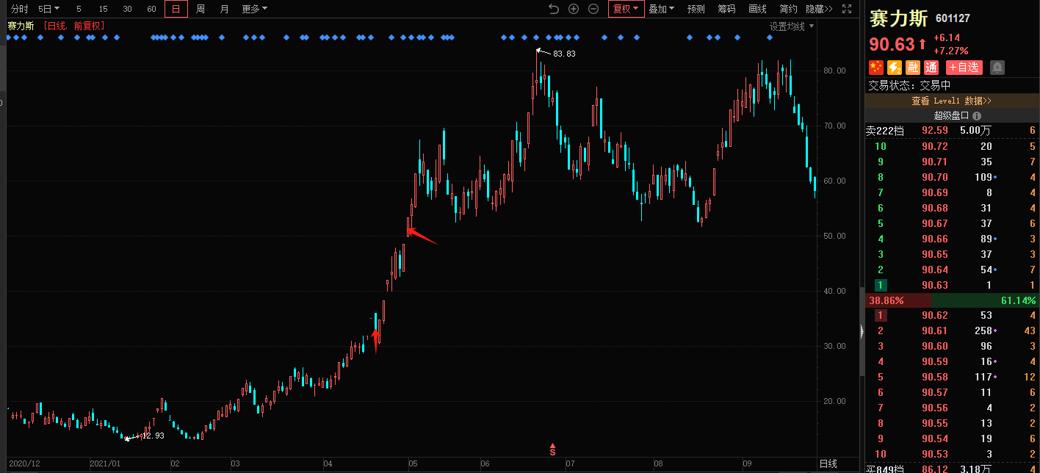Click the S marker on timeline
Image resolution: width=1040 pixels, height=473 pixels.
tap(552, 449)
